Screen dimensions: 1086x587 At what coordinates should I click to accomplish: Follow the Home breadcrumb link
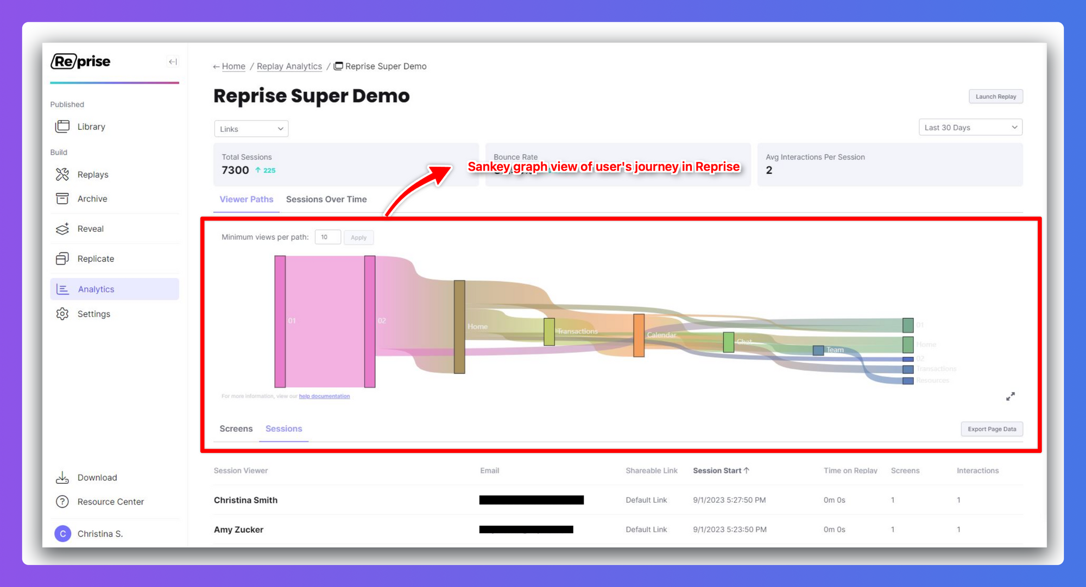tap(233, 66)
